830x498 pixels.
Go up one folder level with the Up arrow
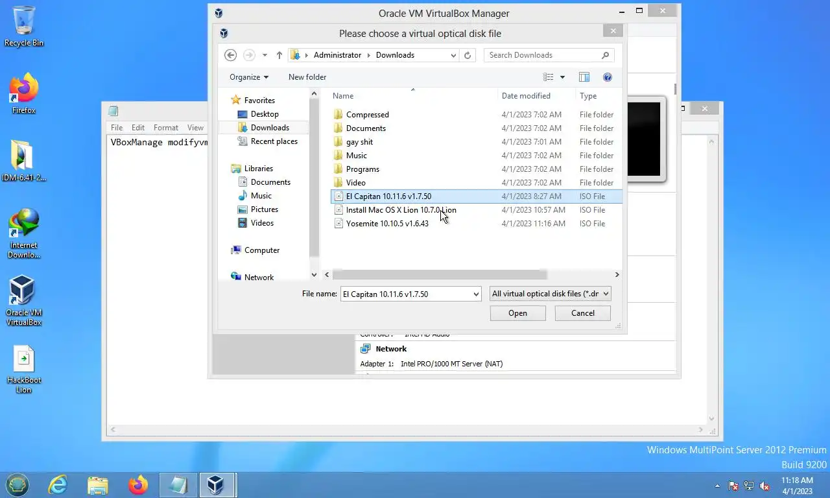[x=279, y=55]
